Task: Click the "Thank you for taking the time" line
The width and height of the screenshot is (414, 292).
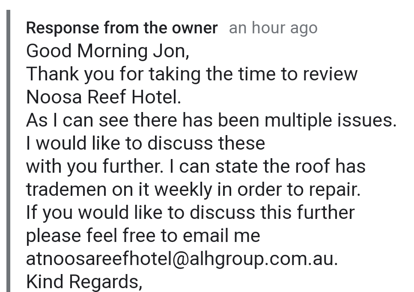Action: tap(191, 74)
